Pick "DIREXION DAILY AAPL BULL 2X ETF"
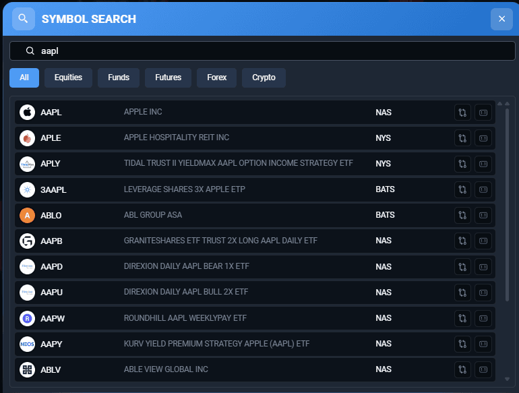The width and height of the screenshot is (519, 393). [185, 292]
